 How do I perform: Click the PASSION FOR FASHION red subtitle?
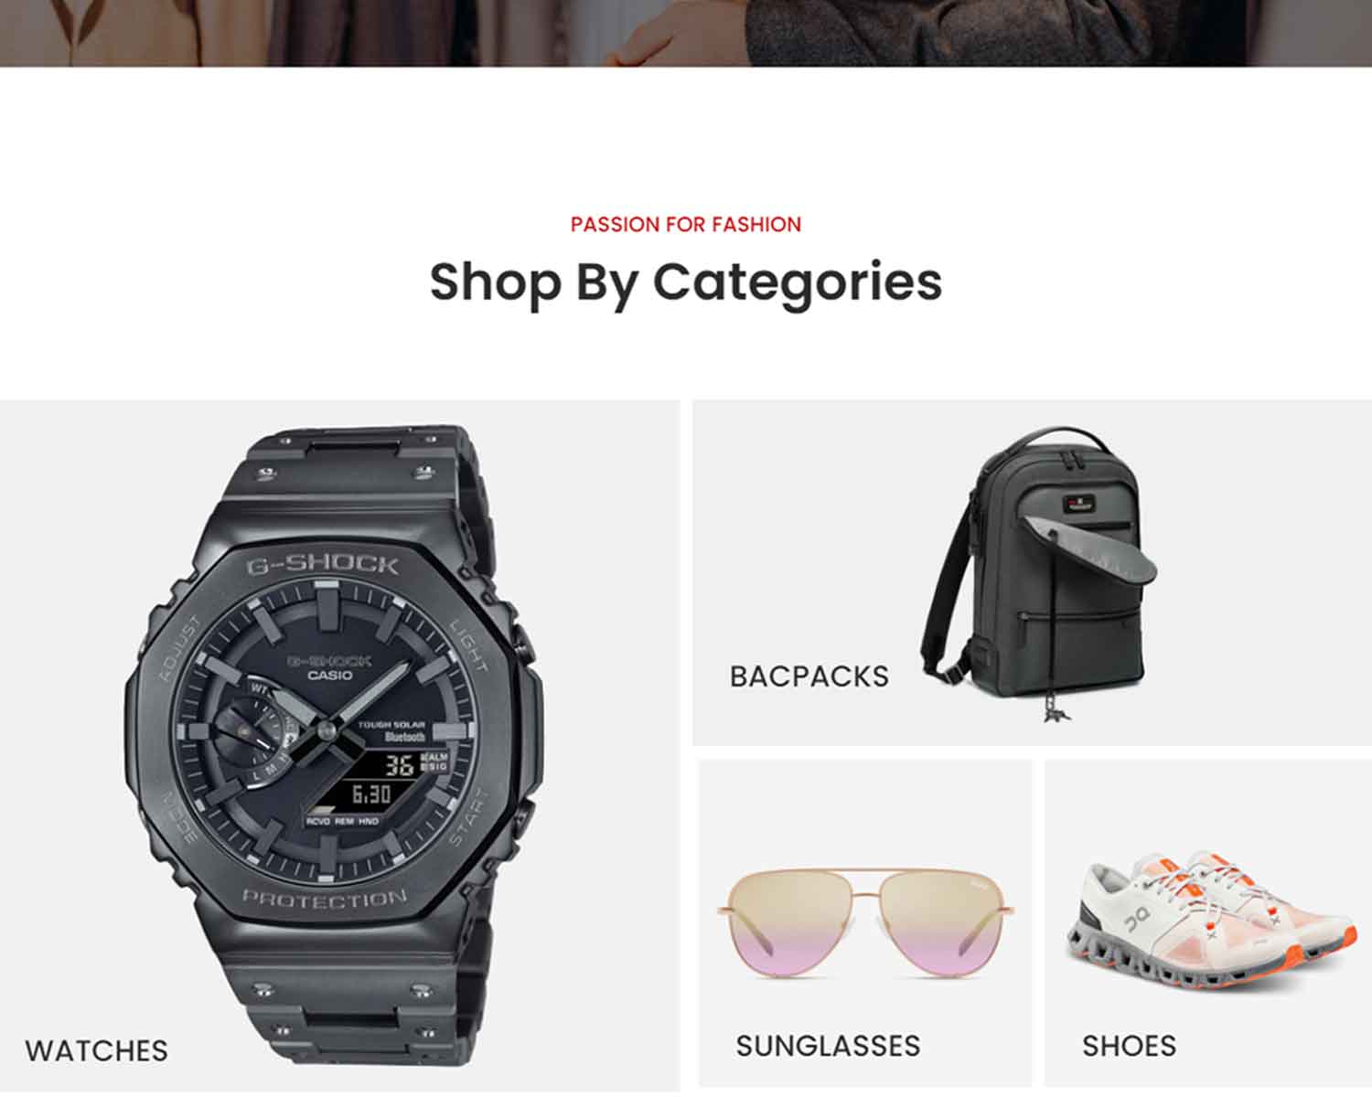point(686,224)
